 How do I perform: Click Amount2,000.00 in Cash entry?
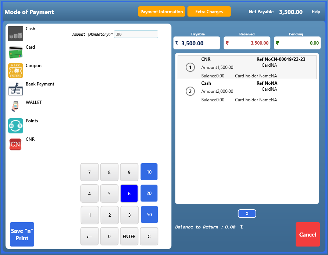click(217, 91)
